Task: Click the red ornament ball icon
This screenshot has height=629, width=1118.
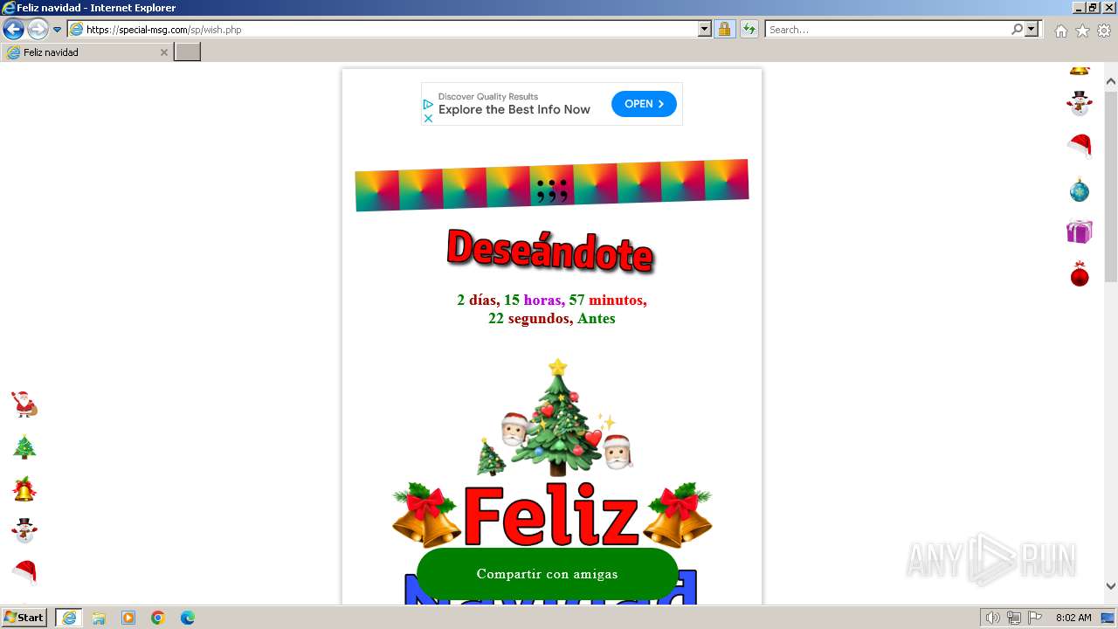Action: (x=1080, y=274)
